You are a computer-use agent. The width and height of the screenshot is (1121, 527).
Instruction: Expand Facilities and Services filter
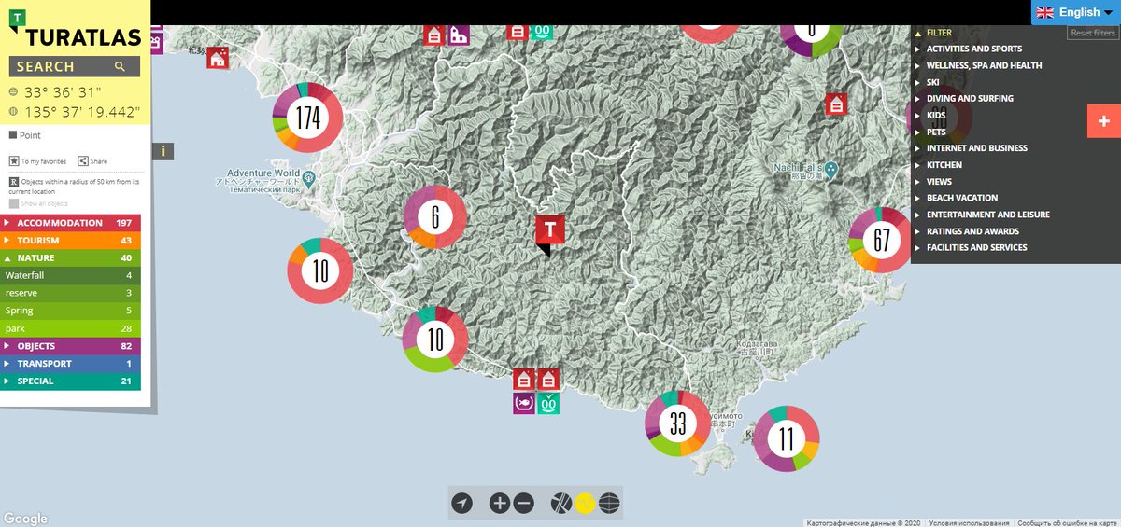point(977,247)
